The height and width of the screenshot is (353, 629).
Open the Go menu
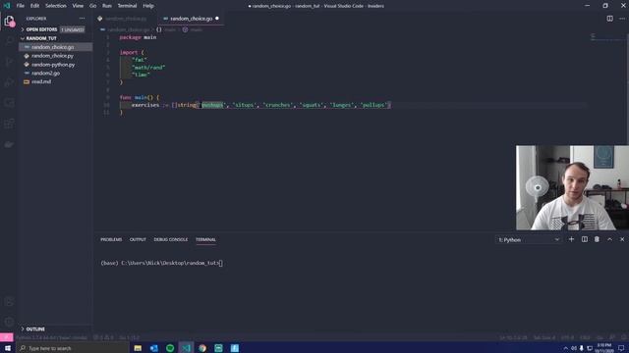click(92, 6)
